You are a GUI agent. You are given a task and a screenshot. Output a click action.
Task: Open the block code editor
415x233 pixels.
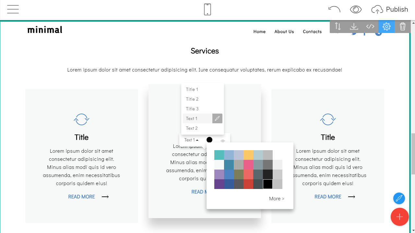pos(370,27)
